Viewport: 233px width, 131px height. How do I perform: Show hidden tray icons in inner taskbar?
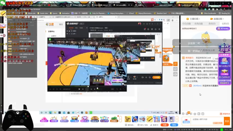coord(161,113)
